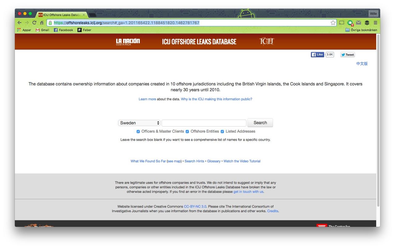Go to the browser home page icon
Image resolution: width=395 pixels, height=248 pixels.
[42, 23]
